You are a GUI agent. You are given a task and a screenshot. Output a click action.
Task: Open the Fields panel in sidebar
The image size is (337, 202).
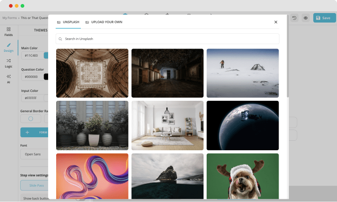(9, 31)
